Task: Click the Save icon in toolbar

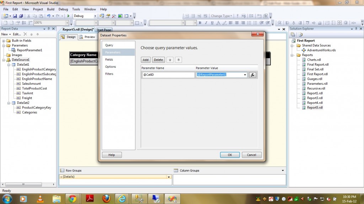Action: point(16,16)
